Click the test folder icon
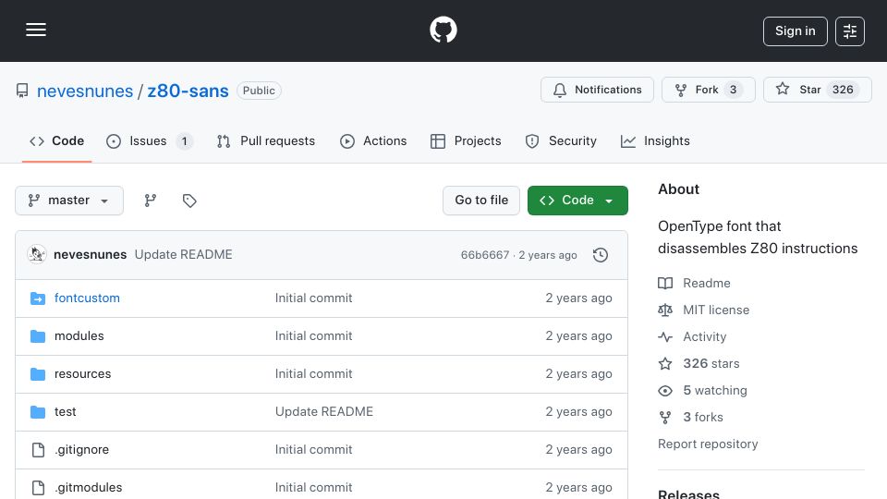 [38, 412]
